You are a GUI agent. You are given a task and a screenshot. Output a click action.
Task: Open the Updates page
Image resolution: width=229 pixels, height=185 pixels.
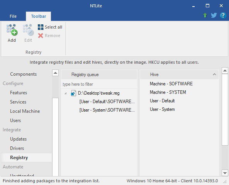[18, 139]
